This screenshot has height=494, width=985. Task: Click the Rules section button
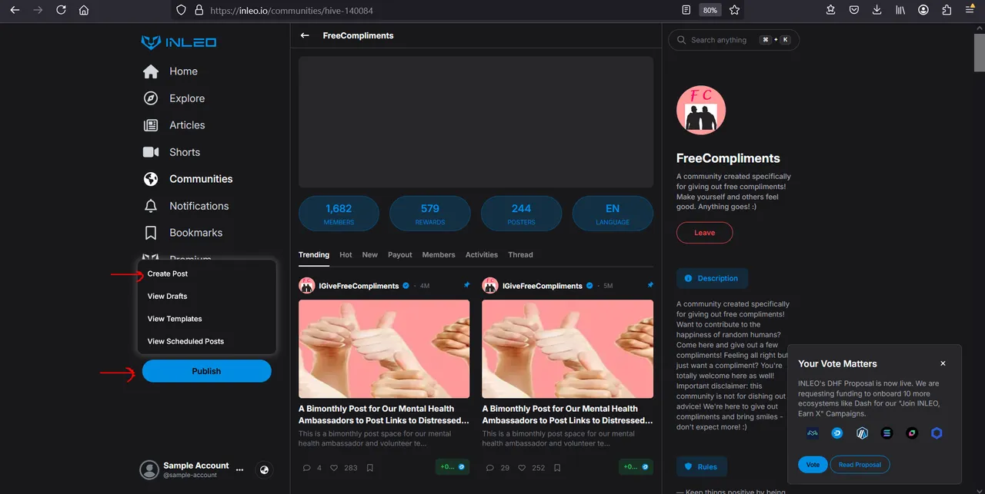(x=701, y=466)
